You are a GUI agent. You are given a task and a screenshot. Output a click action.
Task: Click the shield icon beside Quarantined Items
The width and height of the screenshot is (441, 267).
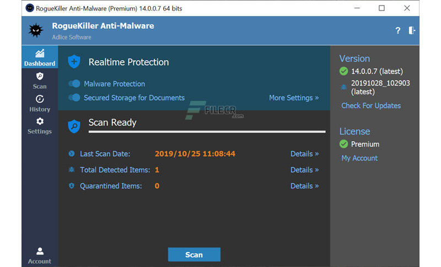[x=72, y=186]
